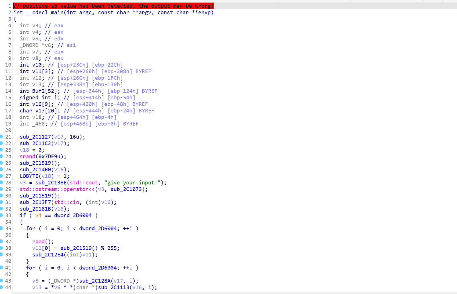The width and height of the screenshot is (457, 294).
Task: Click the v3 assignment on line 28
Action: [23, 183]
